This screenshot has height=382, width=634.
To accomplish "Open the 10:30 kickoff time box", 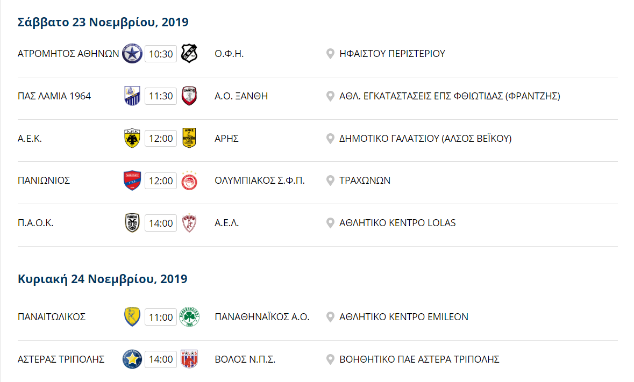I will pos(161,54).
